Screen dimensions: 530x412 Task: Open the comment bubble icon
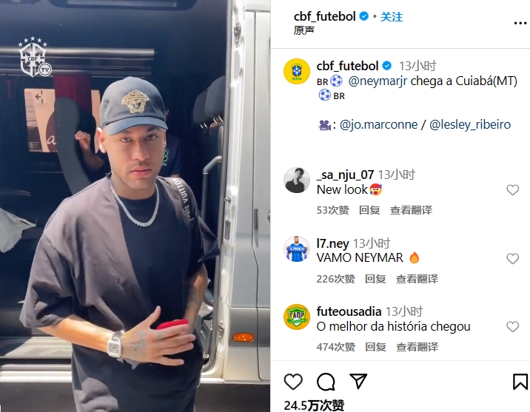point(326,382)
